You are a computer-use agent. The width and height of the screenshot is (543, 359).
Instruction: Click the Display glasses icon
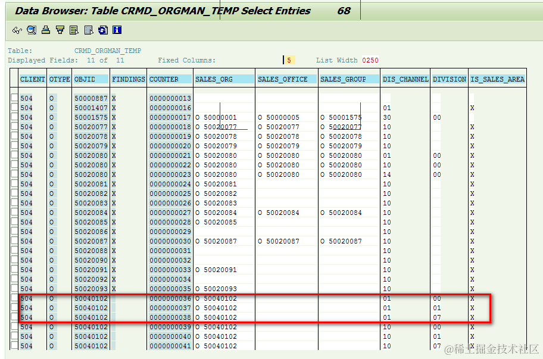pos(17,30)
